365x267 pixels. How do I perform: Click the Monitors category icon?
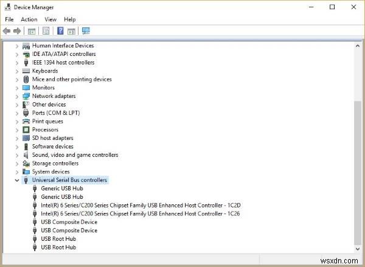(x=26, y=88)
